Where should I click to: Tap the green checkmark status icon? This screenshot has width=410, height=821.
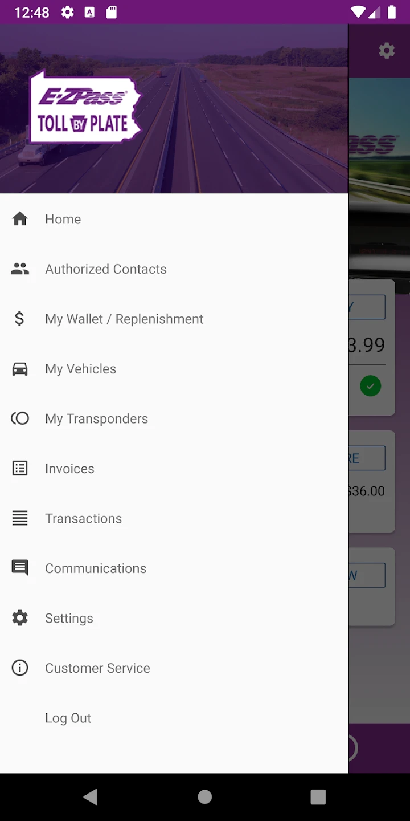coord(370,387)
